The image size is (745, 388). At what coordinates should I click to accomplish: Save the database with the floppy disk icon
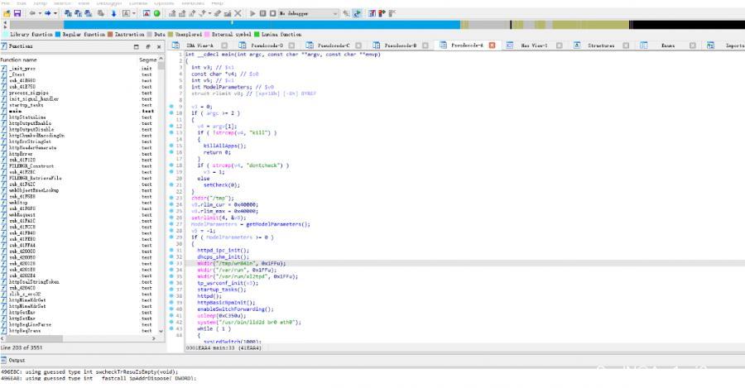tap(17, 14)
